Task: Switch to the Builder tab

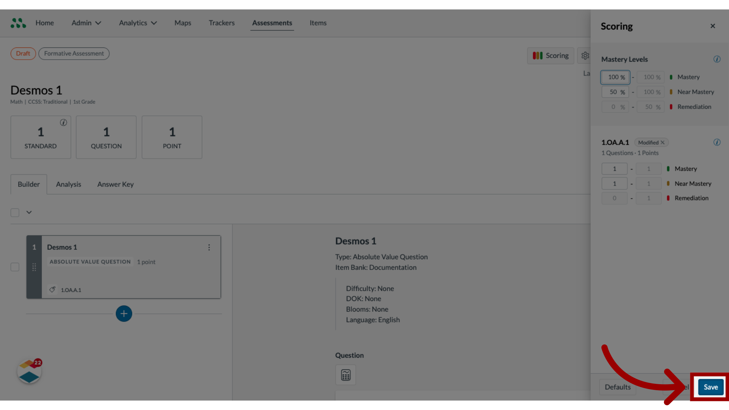Action: [29, 184]
